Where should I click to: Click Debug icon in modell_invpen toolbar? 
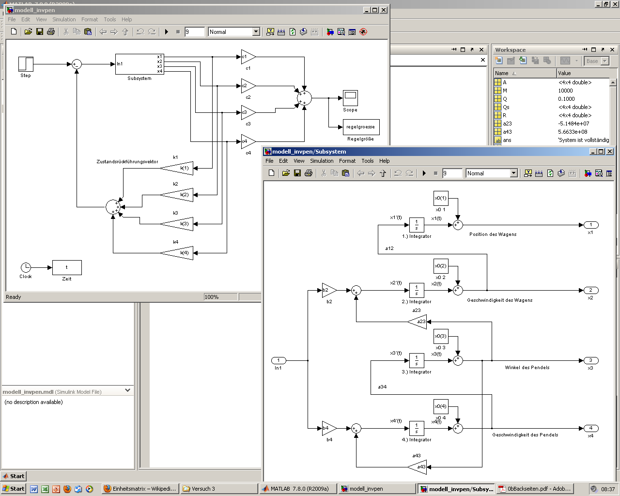click(x=363, y=31)
